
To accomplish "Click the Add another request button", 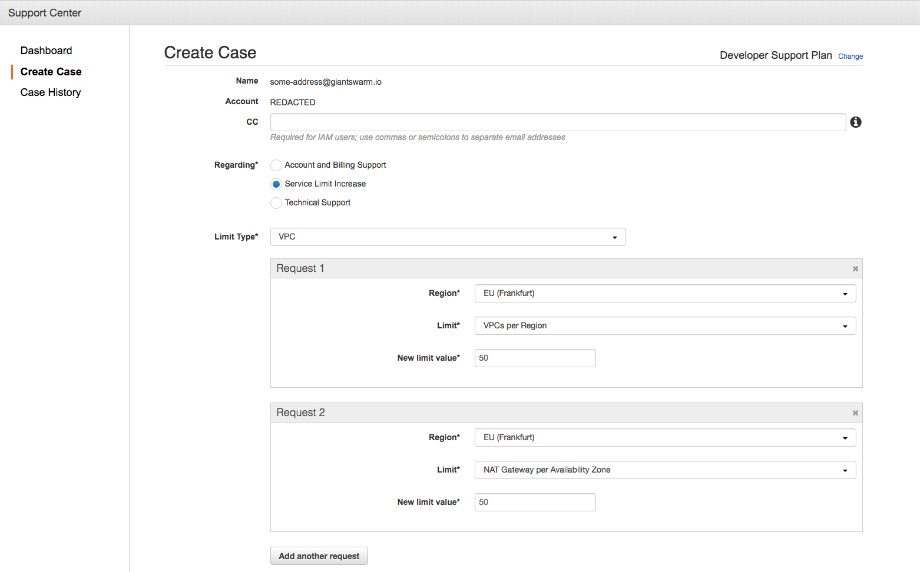I will (319, 556).
